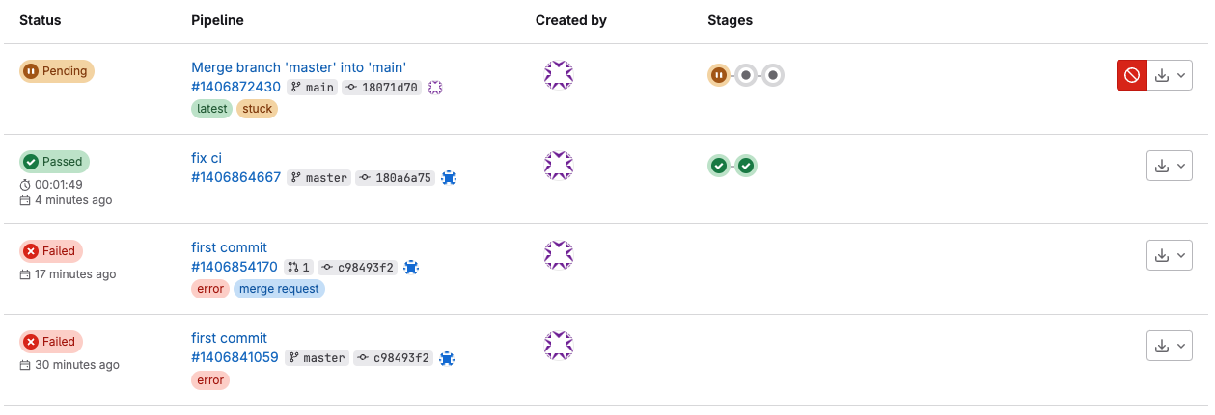Click the merge request label
This screenshot has width=1215, height=415.
click(x=279, y=289)
